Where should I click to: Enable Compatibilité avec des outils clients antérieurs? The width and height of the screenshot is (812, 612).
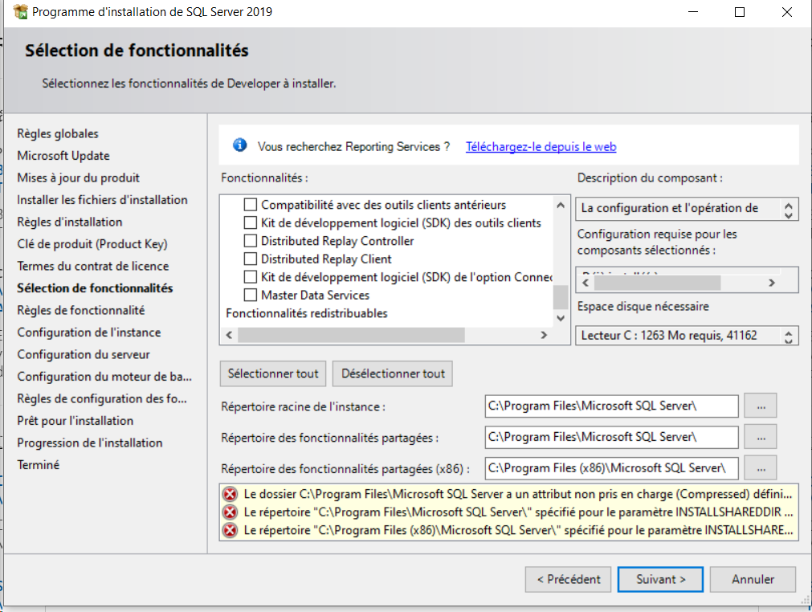(x=250, y=205)
